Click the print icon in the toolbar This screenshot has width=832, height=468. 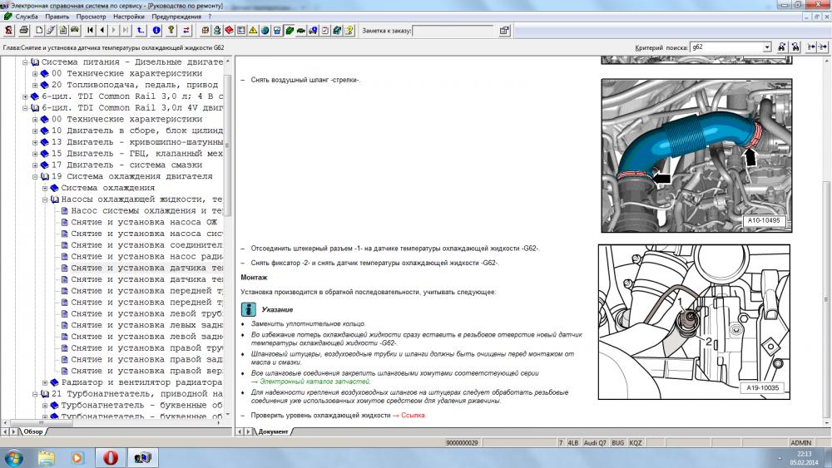tap(24, 31)
